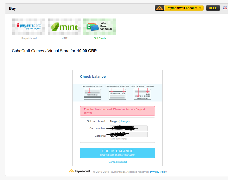Click the HELP button
Image resolution: width=228 pixels, height=180 pixels.
tap(213, 8)
